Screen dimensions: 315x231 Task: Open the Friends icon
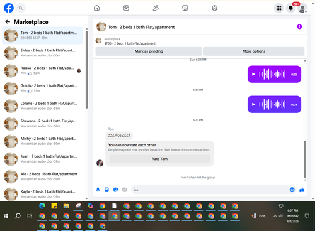coord(156,8)
